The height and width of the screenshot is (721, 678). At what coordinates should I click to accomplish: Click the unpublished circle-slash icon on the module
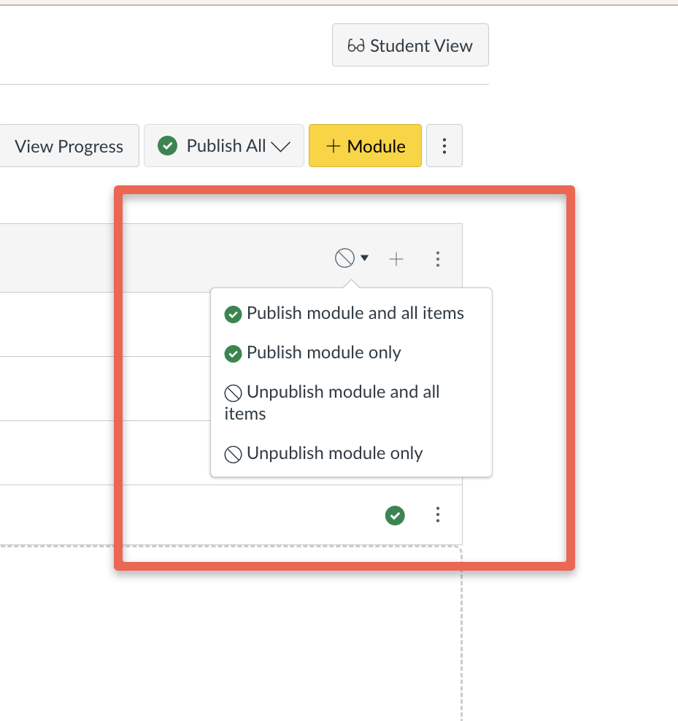(x=345, y=258)
